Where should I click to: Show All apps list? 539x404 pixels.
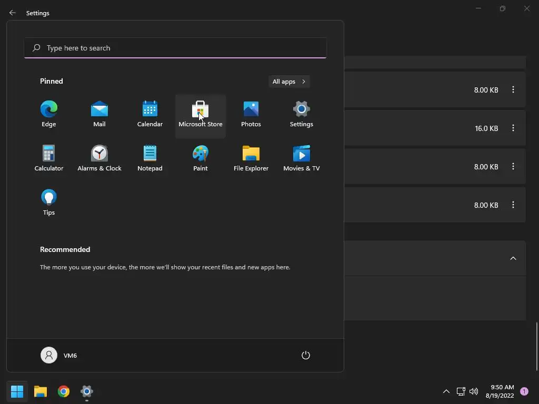(289, 82)
